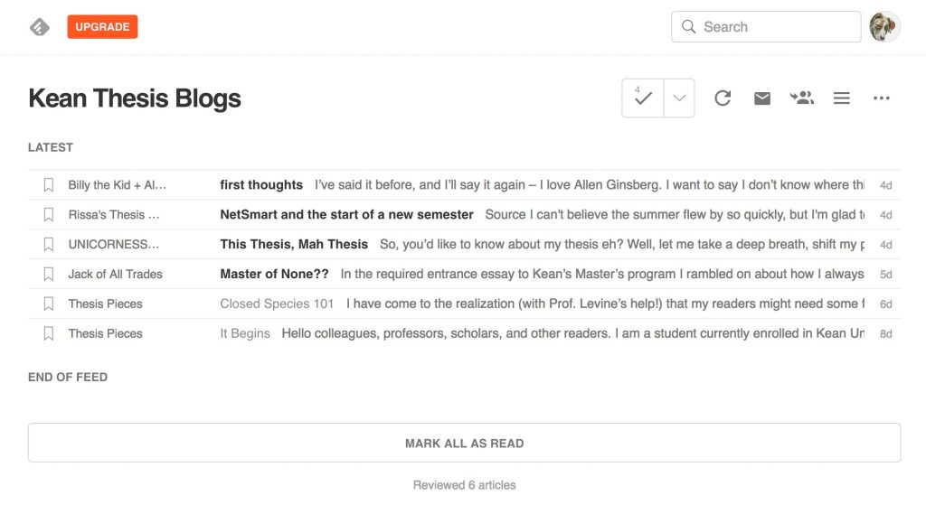Expand the mark-as-read dropdown arrow

tap(679, 98)
